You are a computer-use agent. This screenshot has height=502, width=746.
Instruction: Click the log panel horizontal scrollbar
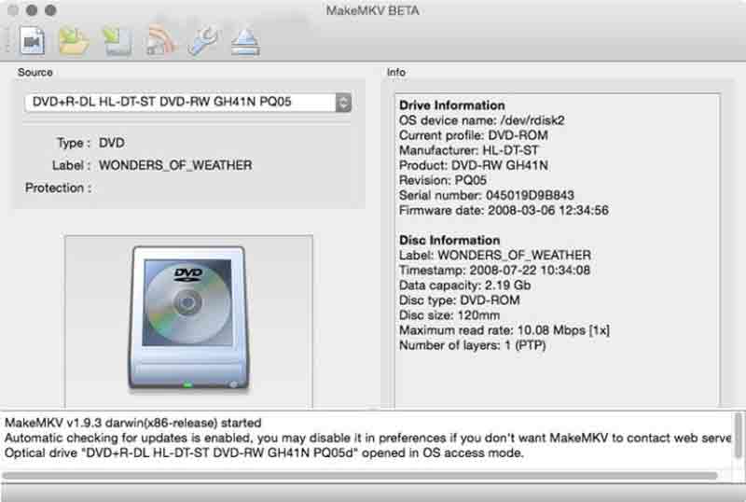(360, 475)
